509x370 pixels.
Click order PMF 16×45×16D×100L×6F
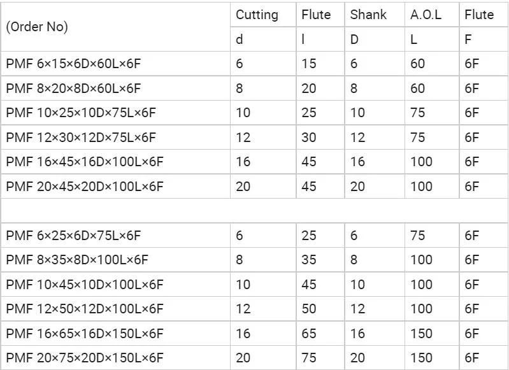pyautogui.click(x=84, y=162)
